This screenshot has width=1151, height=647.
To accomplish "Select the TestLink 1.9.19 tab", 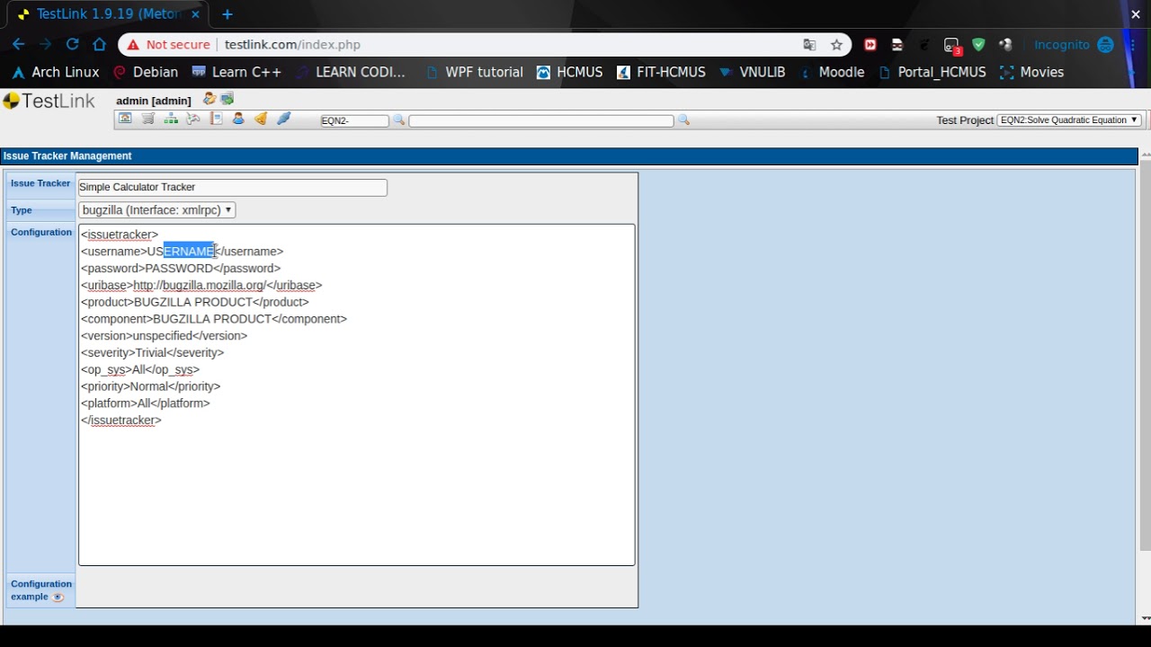I will pyautogui.click(x=108, y=14).
